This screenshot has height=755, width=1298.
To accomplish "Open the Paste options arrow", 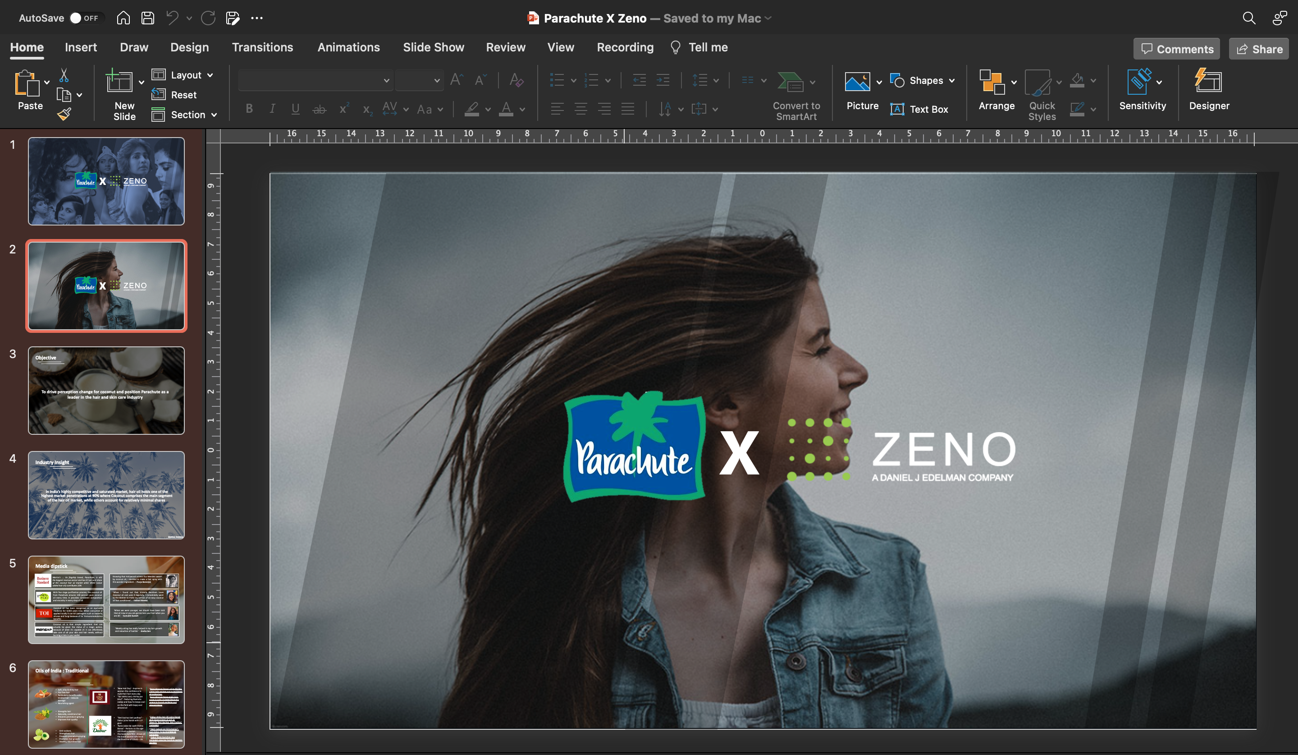I will click(x=47, y=82).
